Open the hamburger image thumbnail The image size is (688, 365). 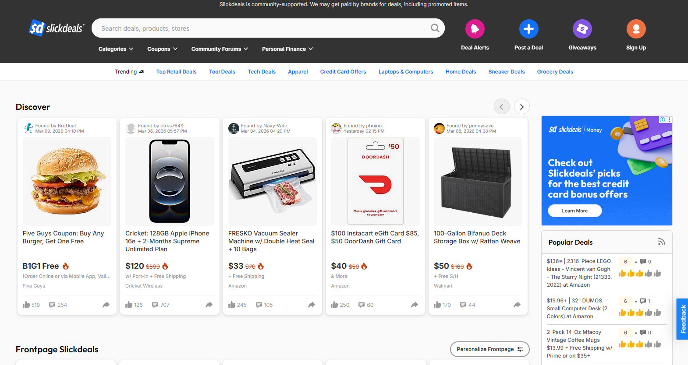click(x=67, y=181)
